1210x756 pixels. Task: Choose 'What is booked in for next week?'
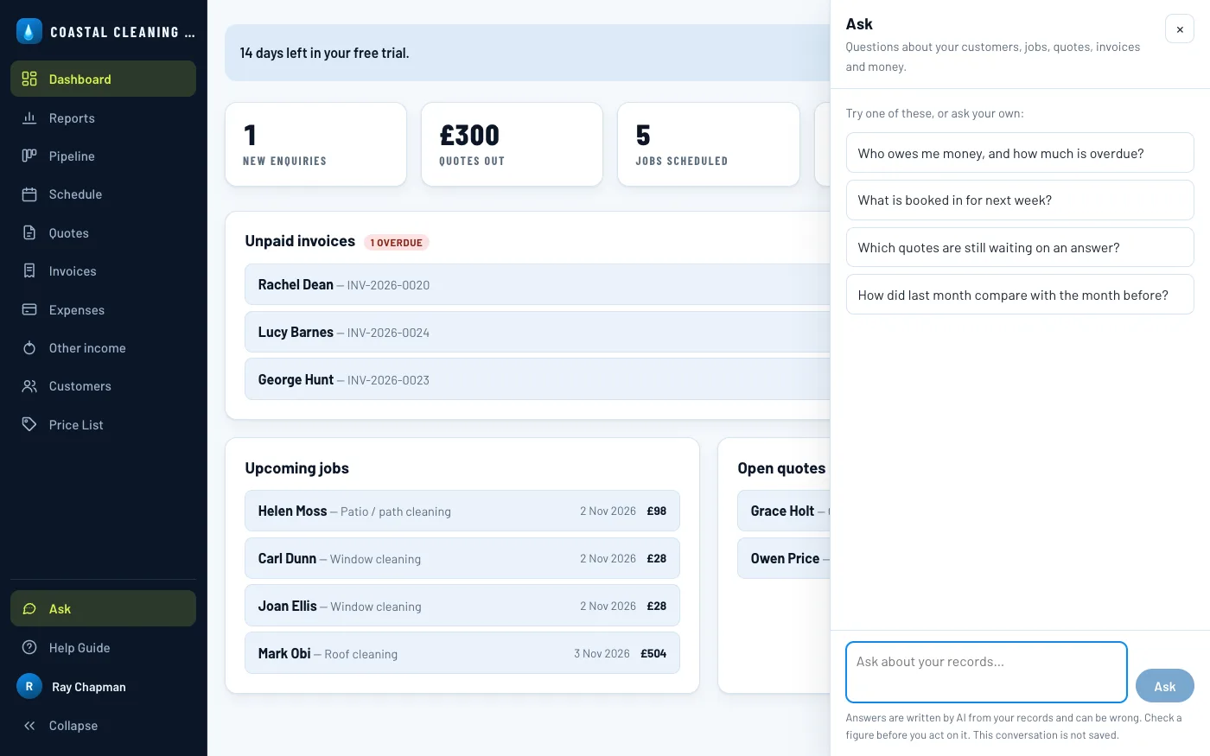(1020, 200)
